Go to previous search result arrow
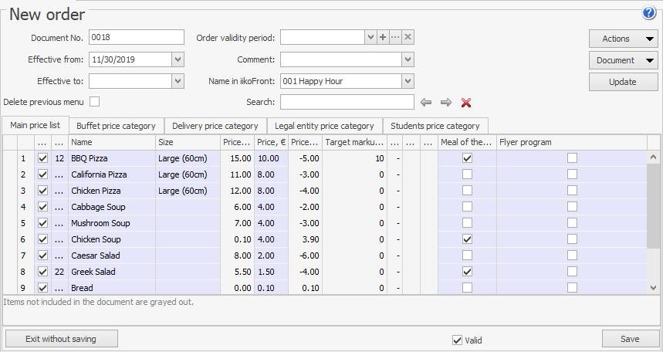 (x=426, y=102)
